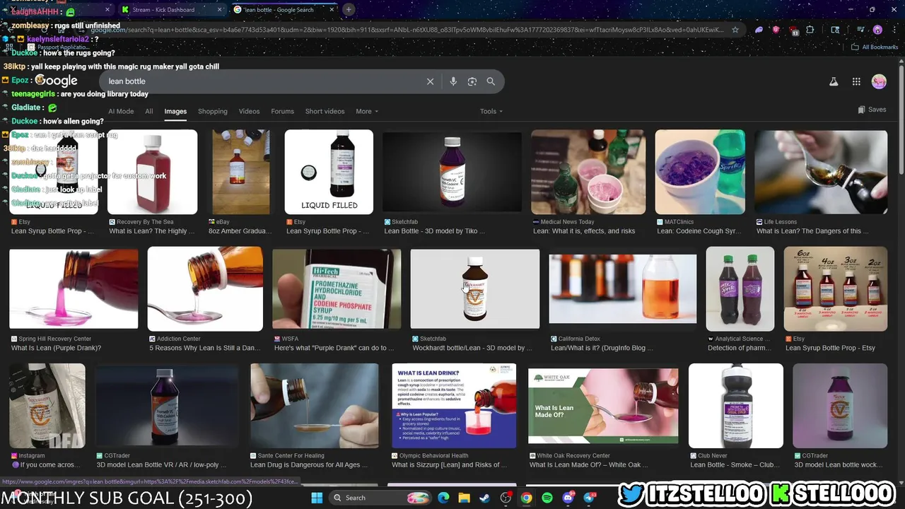Open the purple ghost browser extension
This screenshot has height=509, width=905.
(x=759, y=30)
